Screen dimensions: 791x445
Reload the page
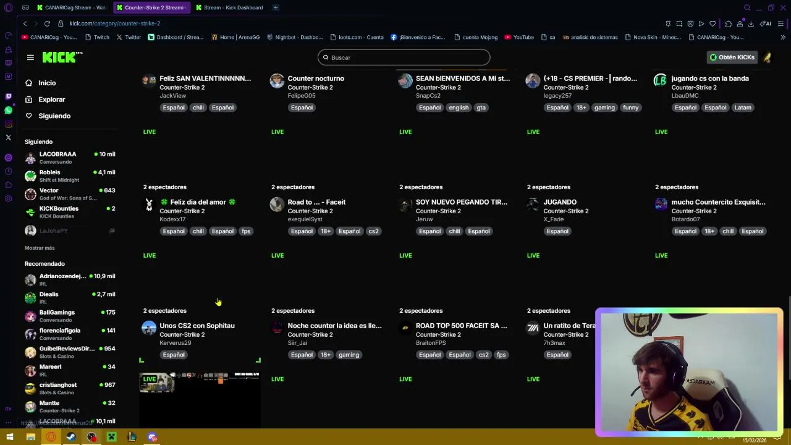(47, 23)
